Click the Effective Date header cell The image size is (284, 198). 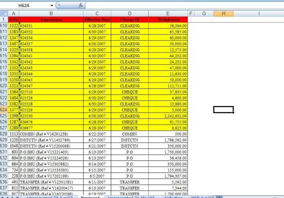coord(97,20)
